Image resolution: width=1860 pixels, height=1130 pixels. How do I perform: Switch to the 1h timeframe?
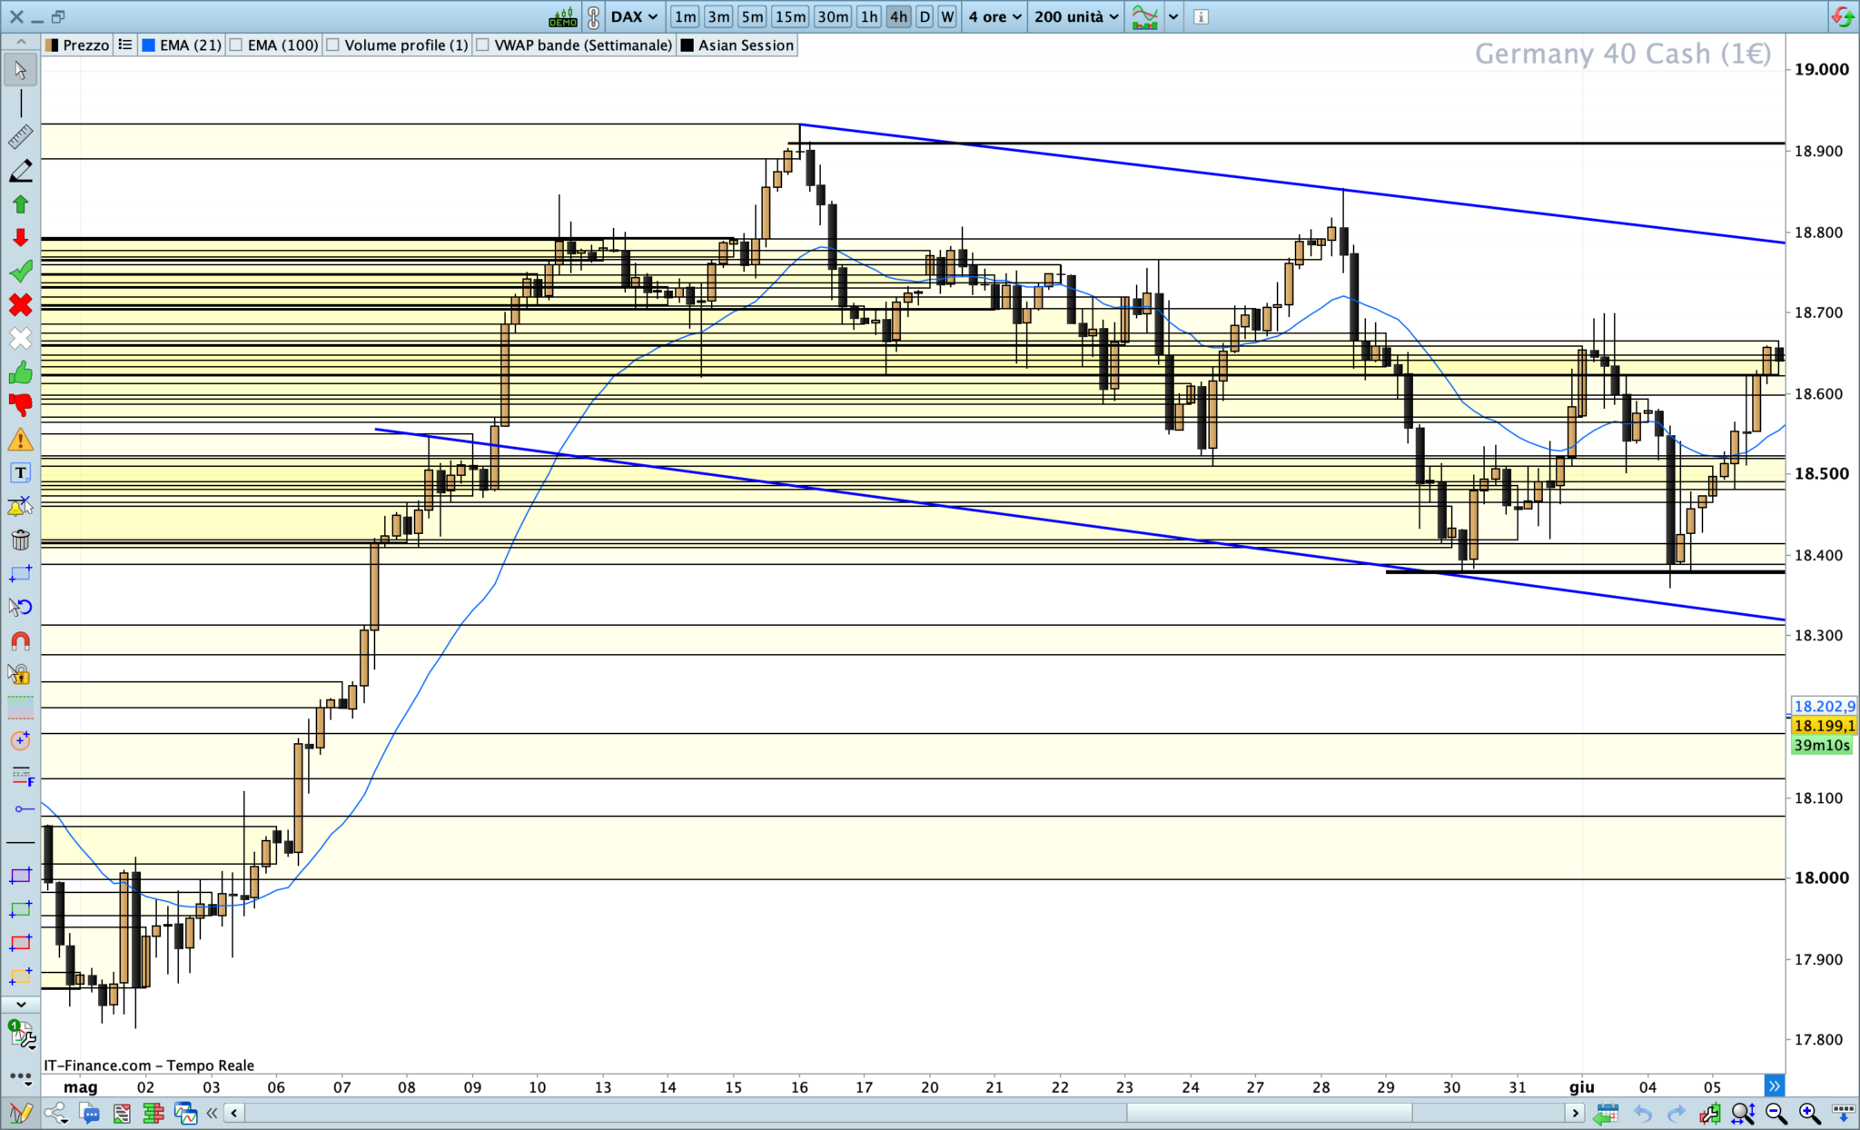[868, 16]
